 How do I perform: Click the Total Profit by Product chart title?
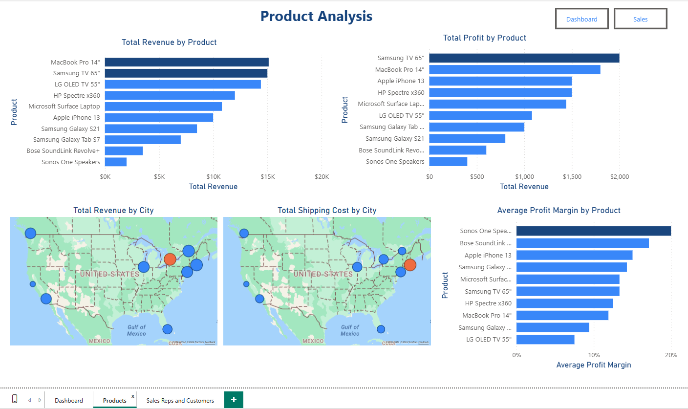[x=485, y=38]
